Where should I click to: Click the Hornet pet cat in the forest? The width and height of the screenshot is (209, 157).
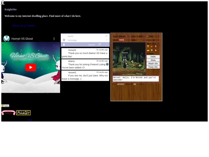pyautogui.click(x=125, y=62)
